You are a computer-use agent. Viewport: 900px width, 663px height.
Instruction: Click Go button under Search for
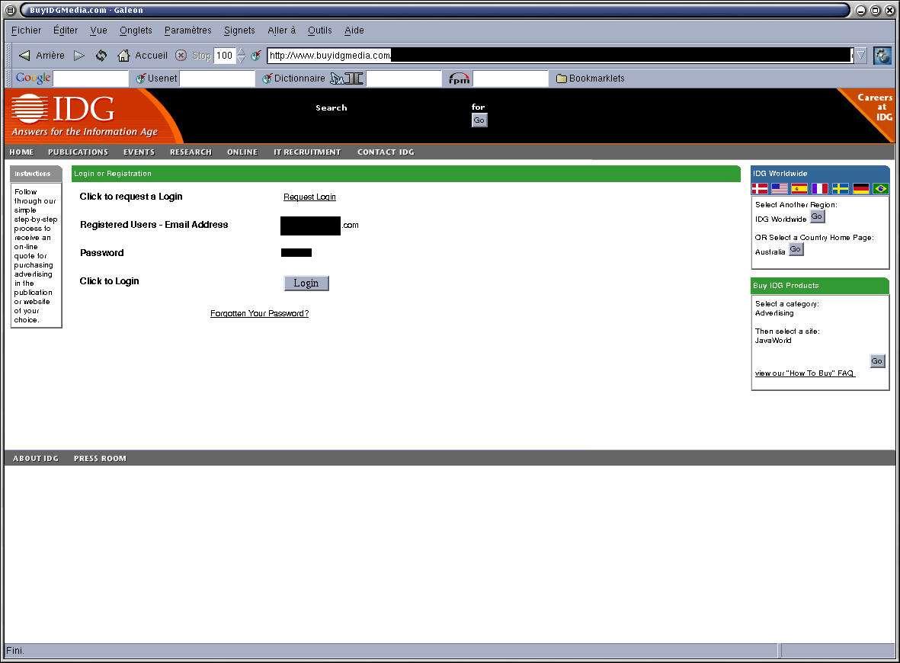[x=479, y=120]
